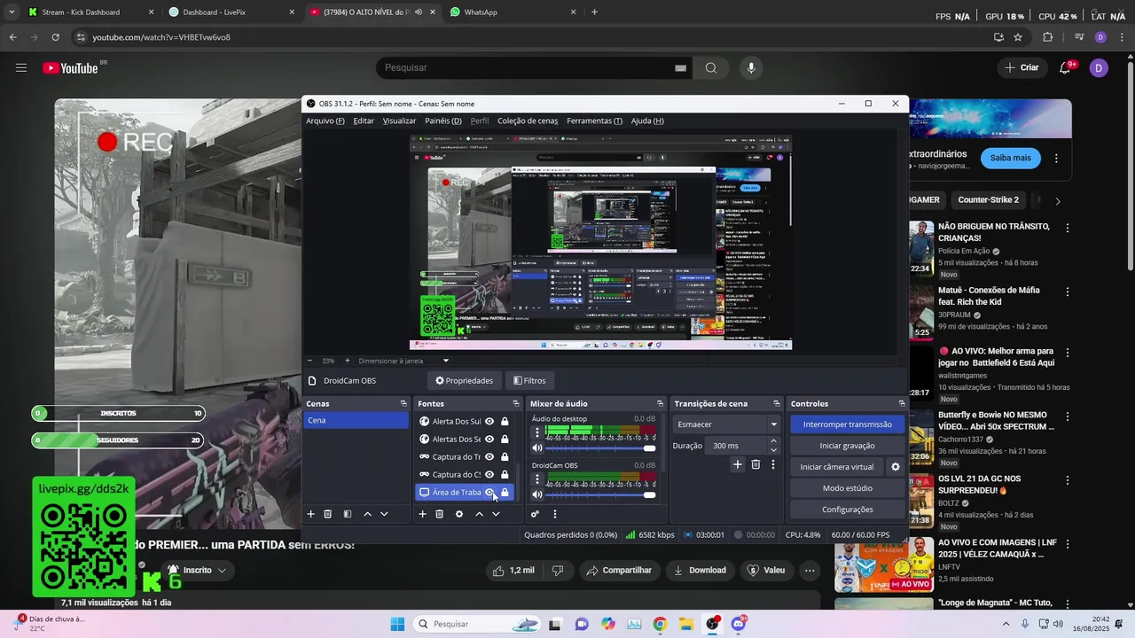Open preview scaling Dimensionar à janela dropdown
This screenshot has width=1135, height=638.
(403, 361)
